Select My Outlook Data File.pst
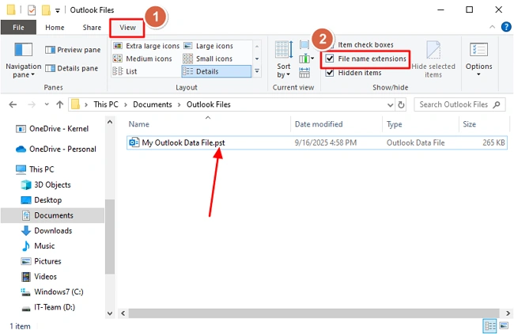Screen dimensions: 514x334 coord(316,142)
